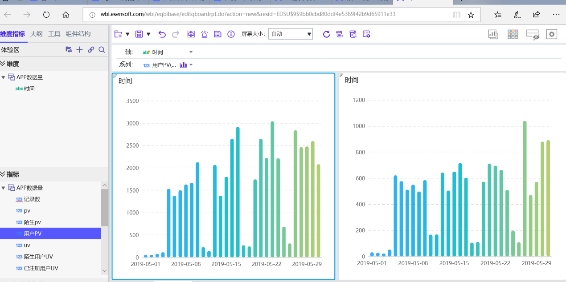The height and width of the screenshot is (282, 566).
Task: Click the redo arrow icon
Action: tap(176, 34)
